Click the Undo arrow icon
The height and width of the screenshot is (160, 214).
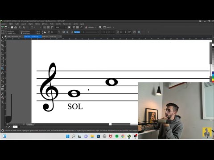tap(32, 27)
